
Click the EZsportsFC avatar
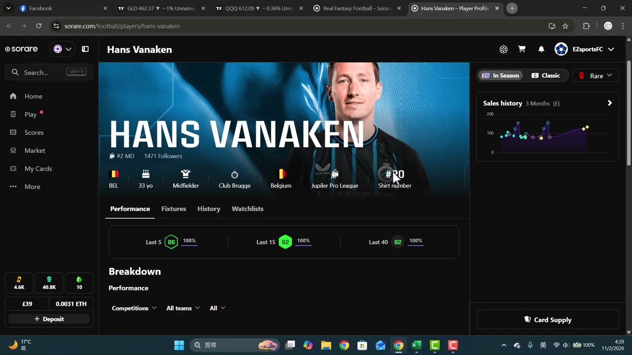tap(561, 49)
